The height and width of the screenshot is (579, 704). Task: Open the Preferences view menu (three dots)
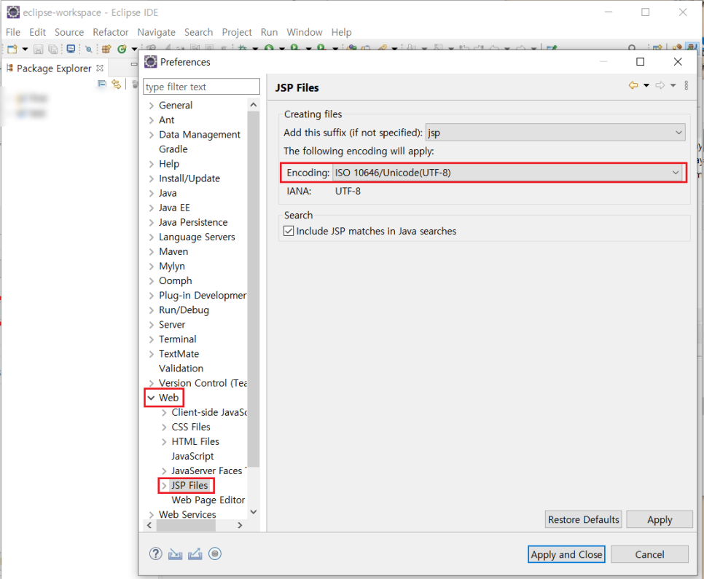(x=686, y=85)
